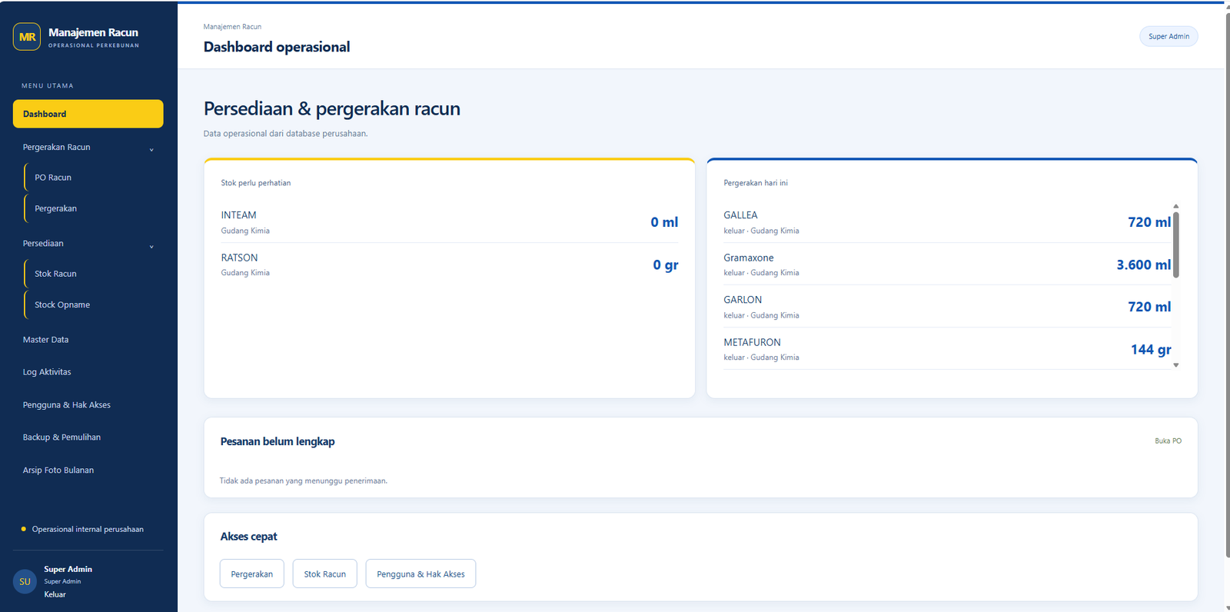
Task: Select the RATSON stock row
Action: pos(450,264)
